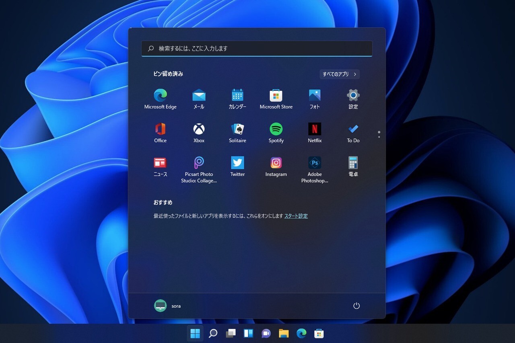Open 設定 from pinned apps
This screenshot has width=515, height=343.
[353, 99]
